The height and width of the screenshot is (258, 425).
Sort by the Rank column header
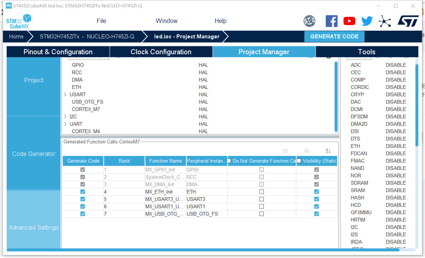coord(124,161)
